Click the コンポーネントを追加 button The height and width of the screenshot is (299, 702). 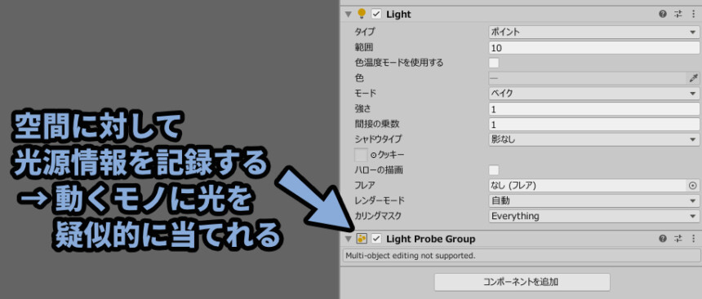coord(522,282)
